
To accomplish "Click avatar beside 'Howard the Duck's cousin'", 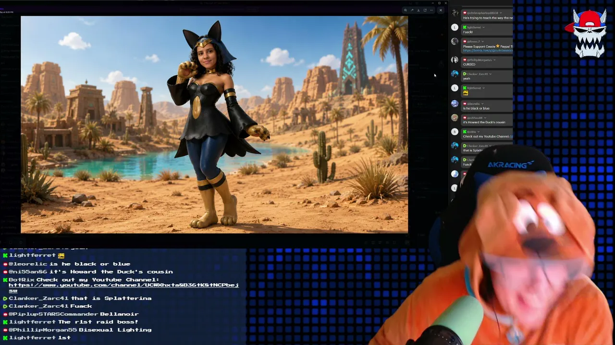I will point(455,117).
